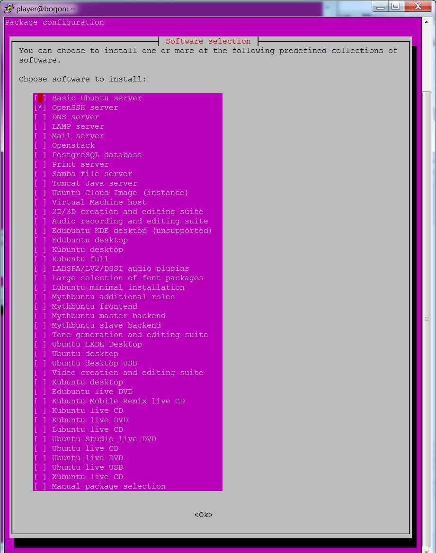
Task: Select Ubuntu live USB row
Action: [128, 467]
